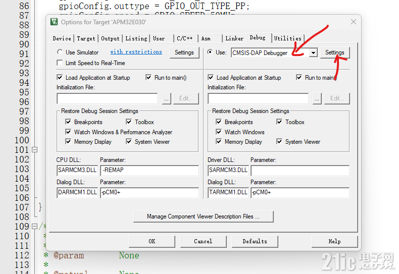399x274 pixels.
Task: Click the Keil icon in dialog title bar
Action: click(54, 22)
